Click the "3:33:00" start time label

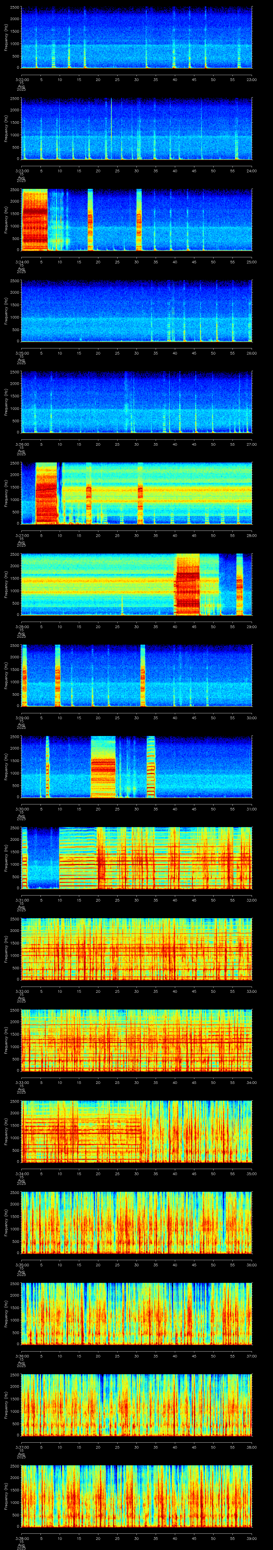22,1083
